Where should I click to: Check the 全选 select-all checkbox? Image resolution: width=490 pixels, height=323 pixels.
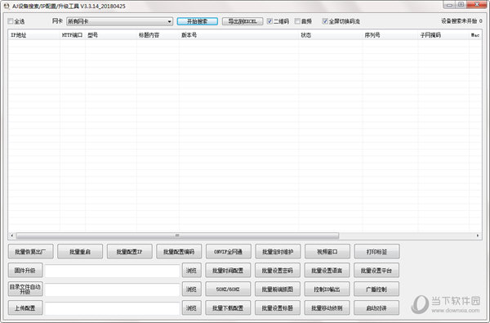[x=11, y=21]
